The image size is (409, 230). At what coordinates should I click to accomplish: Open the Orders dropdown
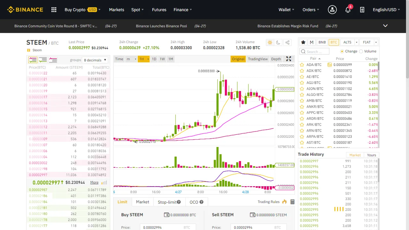[311, 10]
